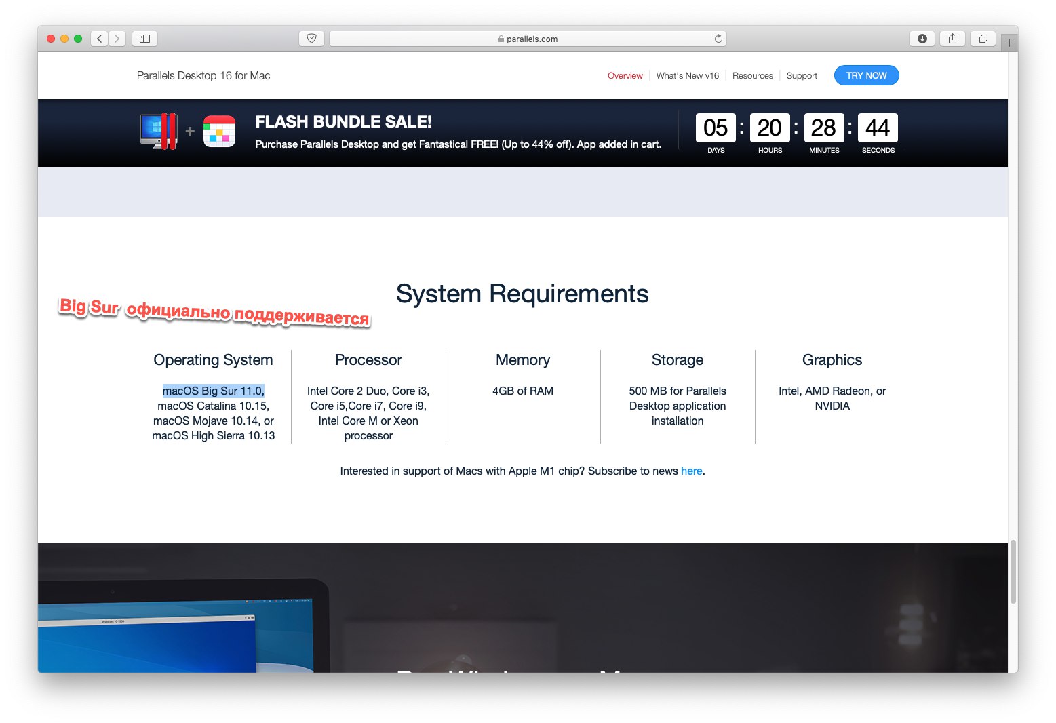The width and height of the screenshot is (1056, 723).
Task: Click the page's vertical scrollbar thumb
Action: [x=1013, y=572]
